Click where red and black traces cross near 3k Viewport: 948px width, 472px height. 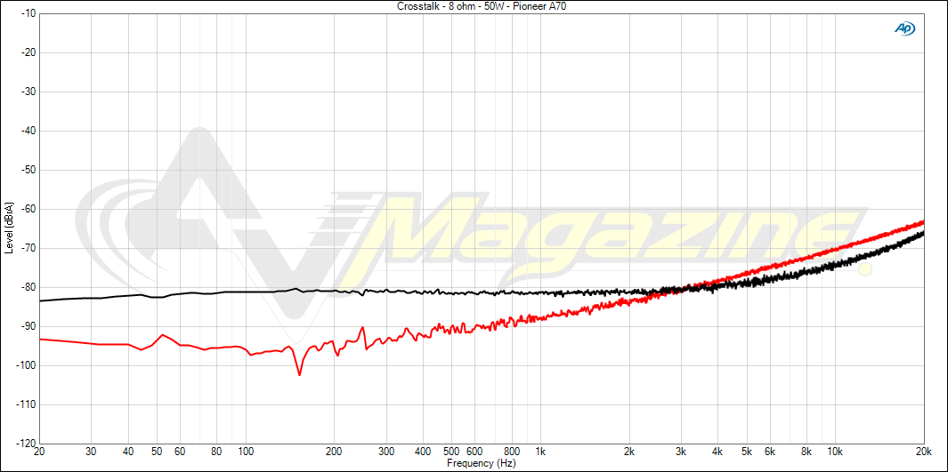tap(680, 290)
